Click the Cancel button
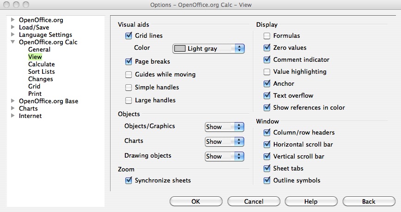 coord(254,201)
